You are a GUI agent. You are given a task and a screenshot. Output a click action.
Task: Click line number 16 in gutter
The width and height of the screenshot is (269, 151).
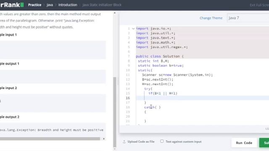[x=128, y=98]
